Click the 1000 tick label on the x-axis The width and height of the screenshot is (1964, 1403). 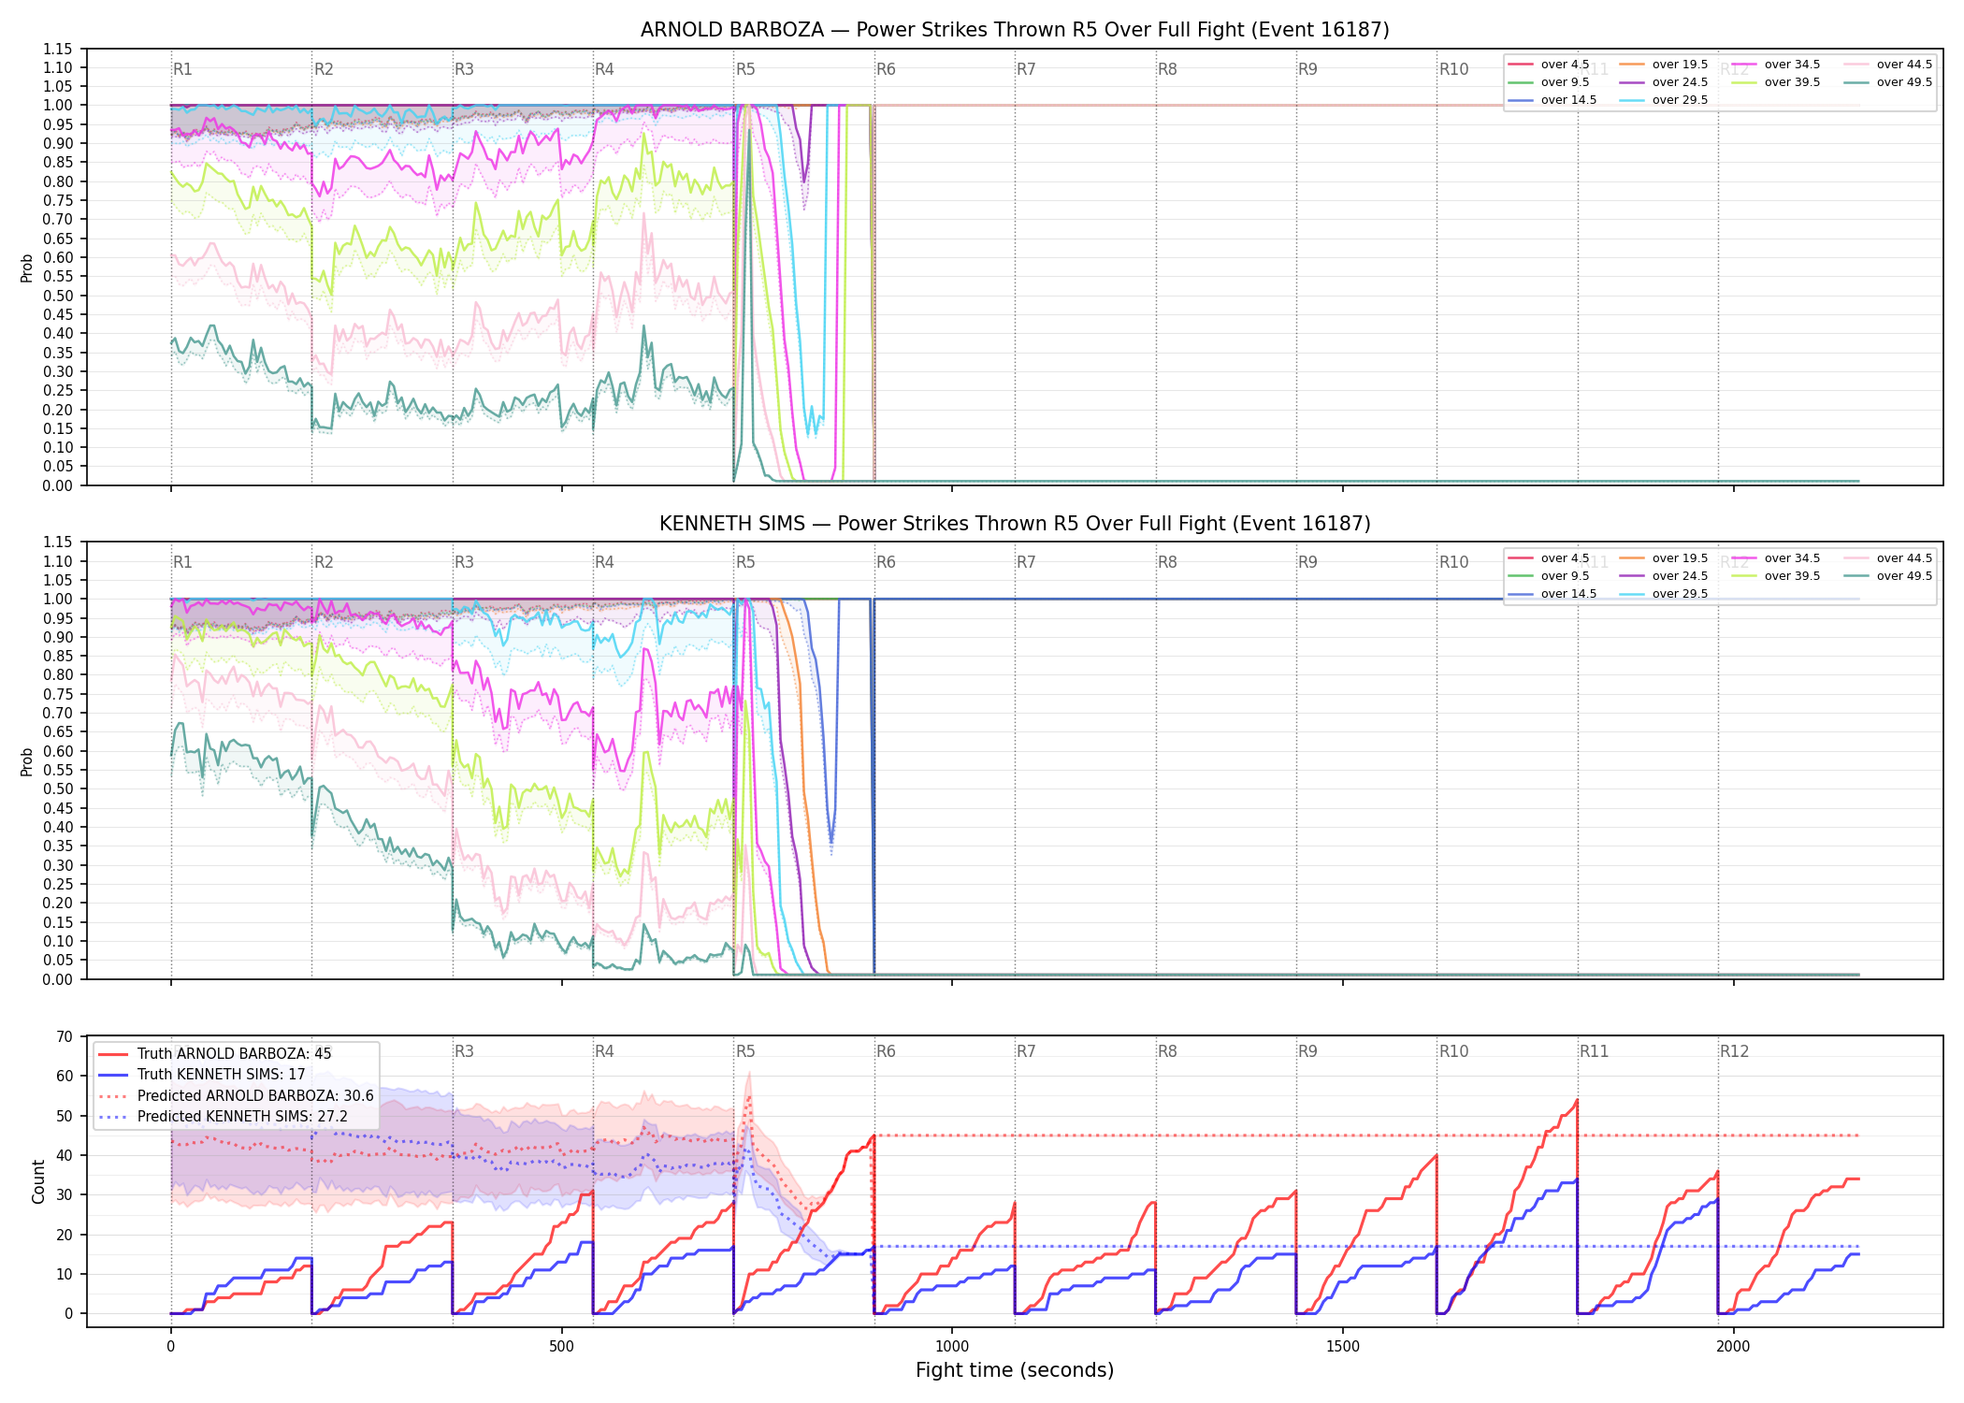coord(952,1347)
